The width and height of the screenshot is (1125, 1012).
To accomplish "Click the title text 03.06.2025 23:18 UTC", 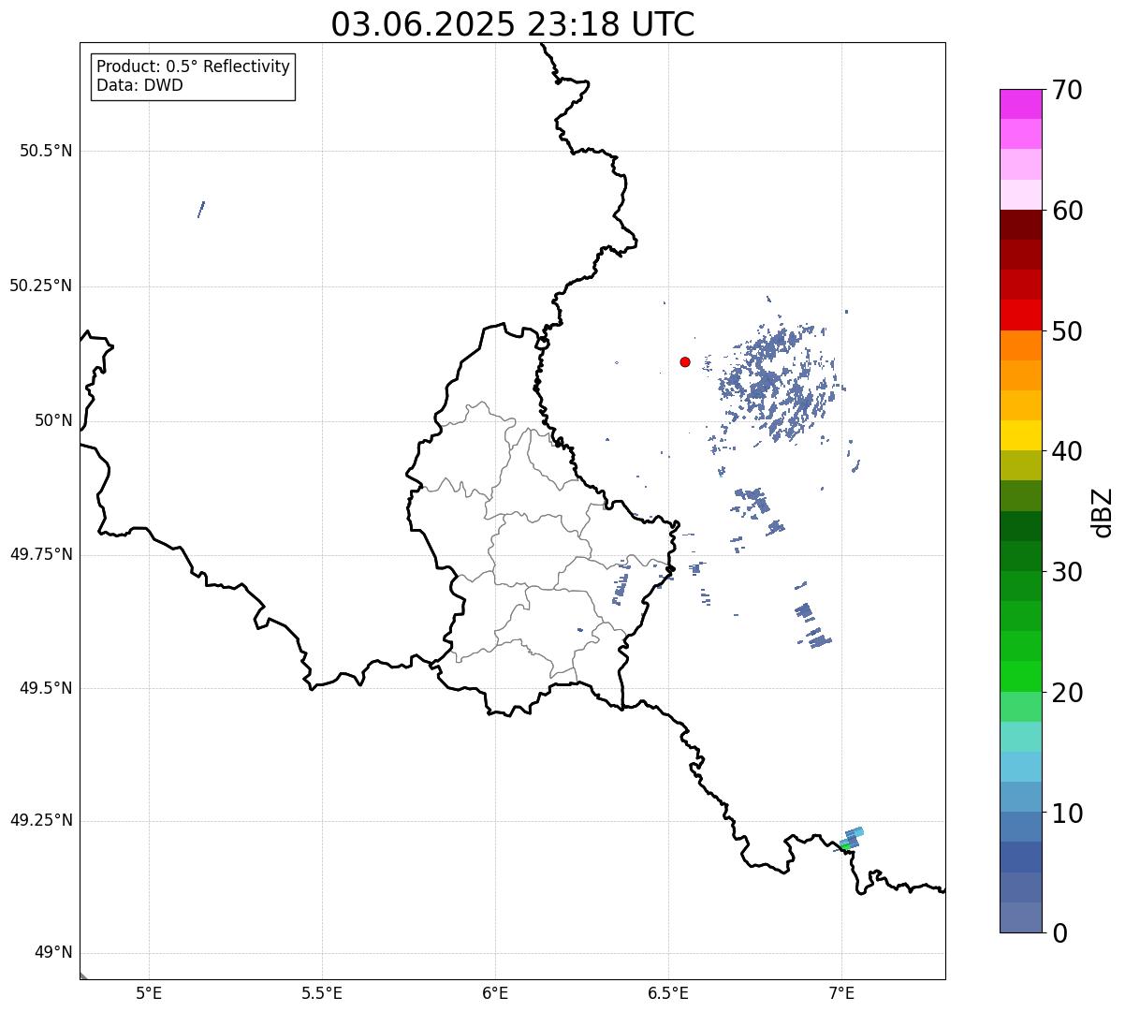I will [x=513, y=24].
